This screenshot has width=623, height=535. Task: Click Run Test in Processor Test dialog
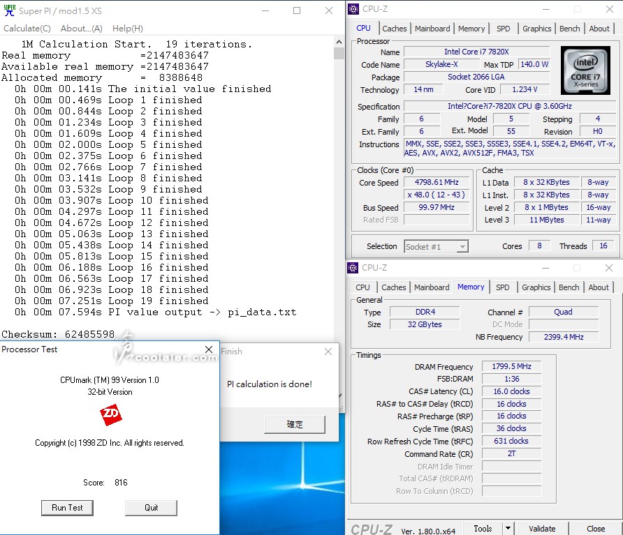(x=67, y=508)
